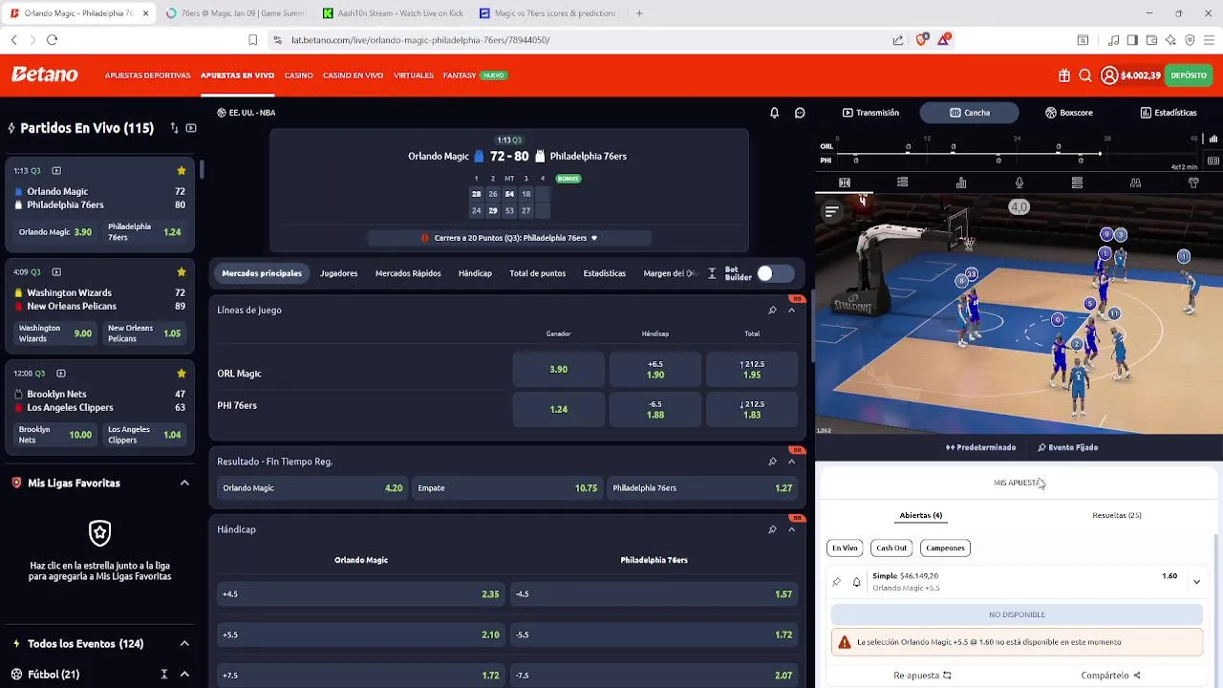Screen dimensions: 1223x688
Task: Open the Boxscore tab
Action: 1068,113
